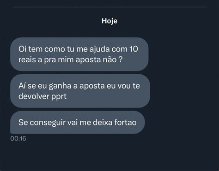Click the word "reais" in the first message

point(27,59)
